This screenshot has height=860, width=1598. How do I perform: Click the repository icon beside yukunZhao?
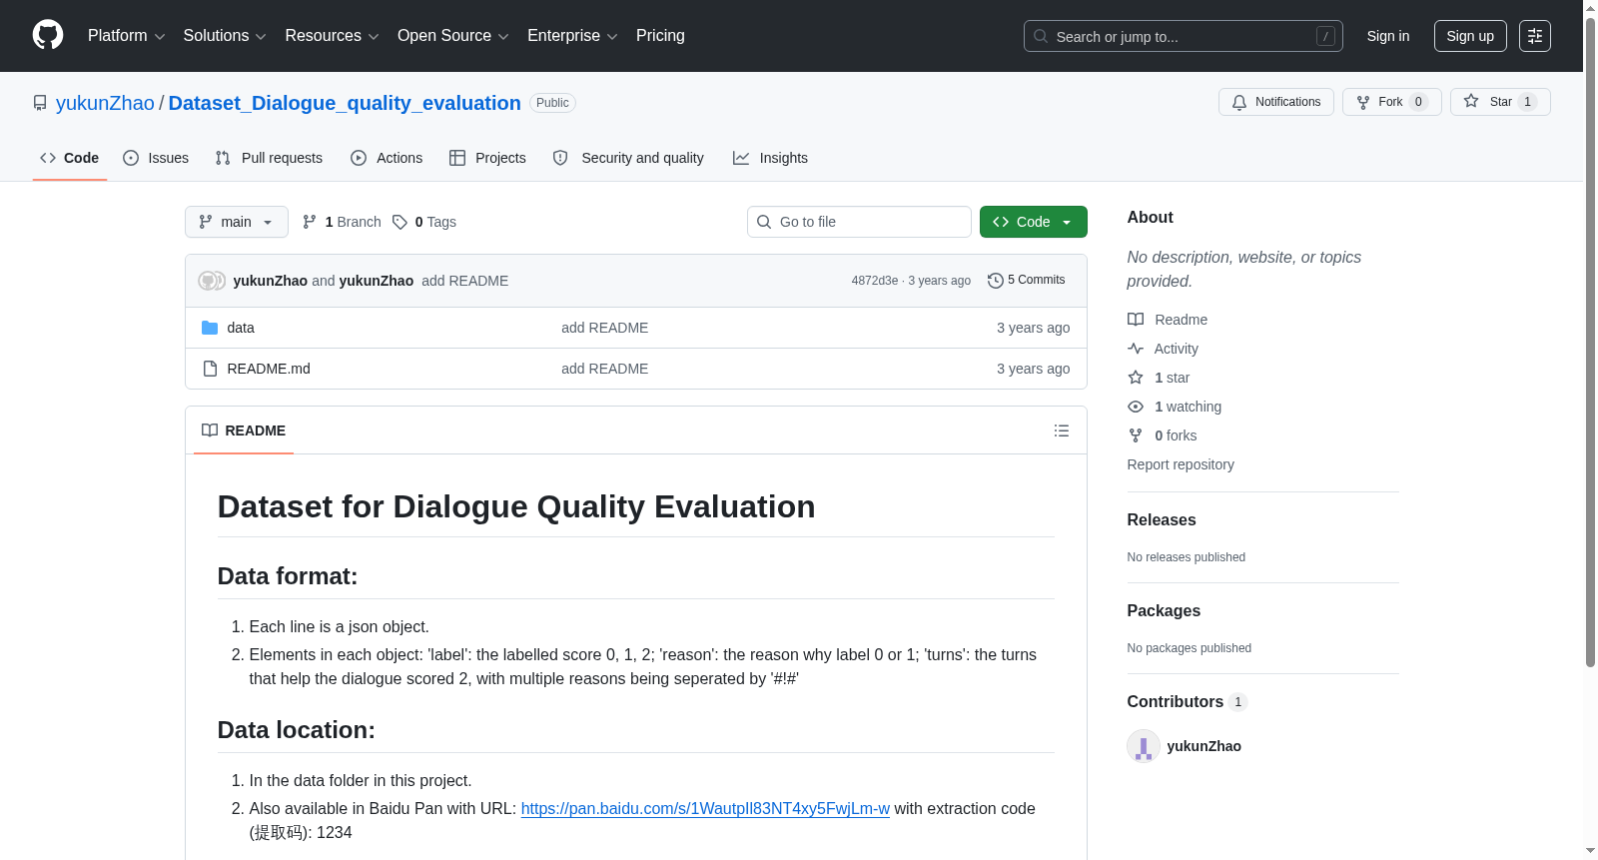click(x=40, y=103)
